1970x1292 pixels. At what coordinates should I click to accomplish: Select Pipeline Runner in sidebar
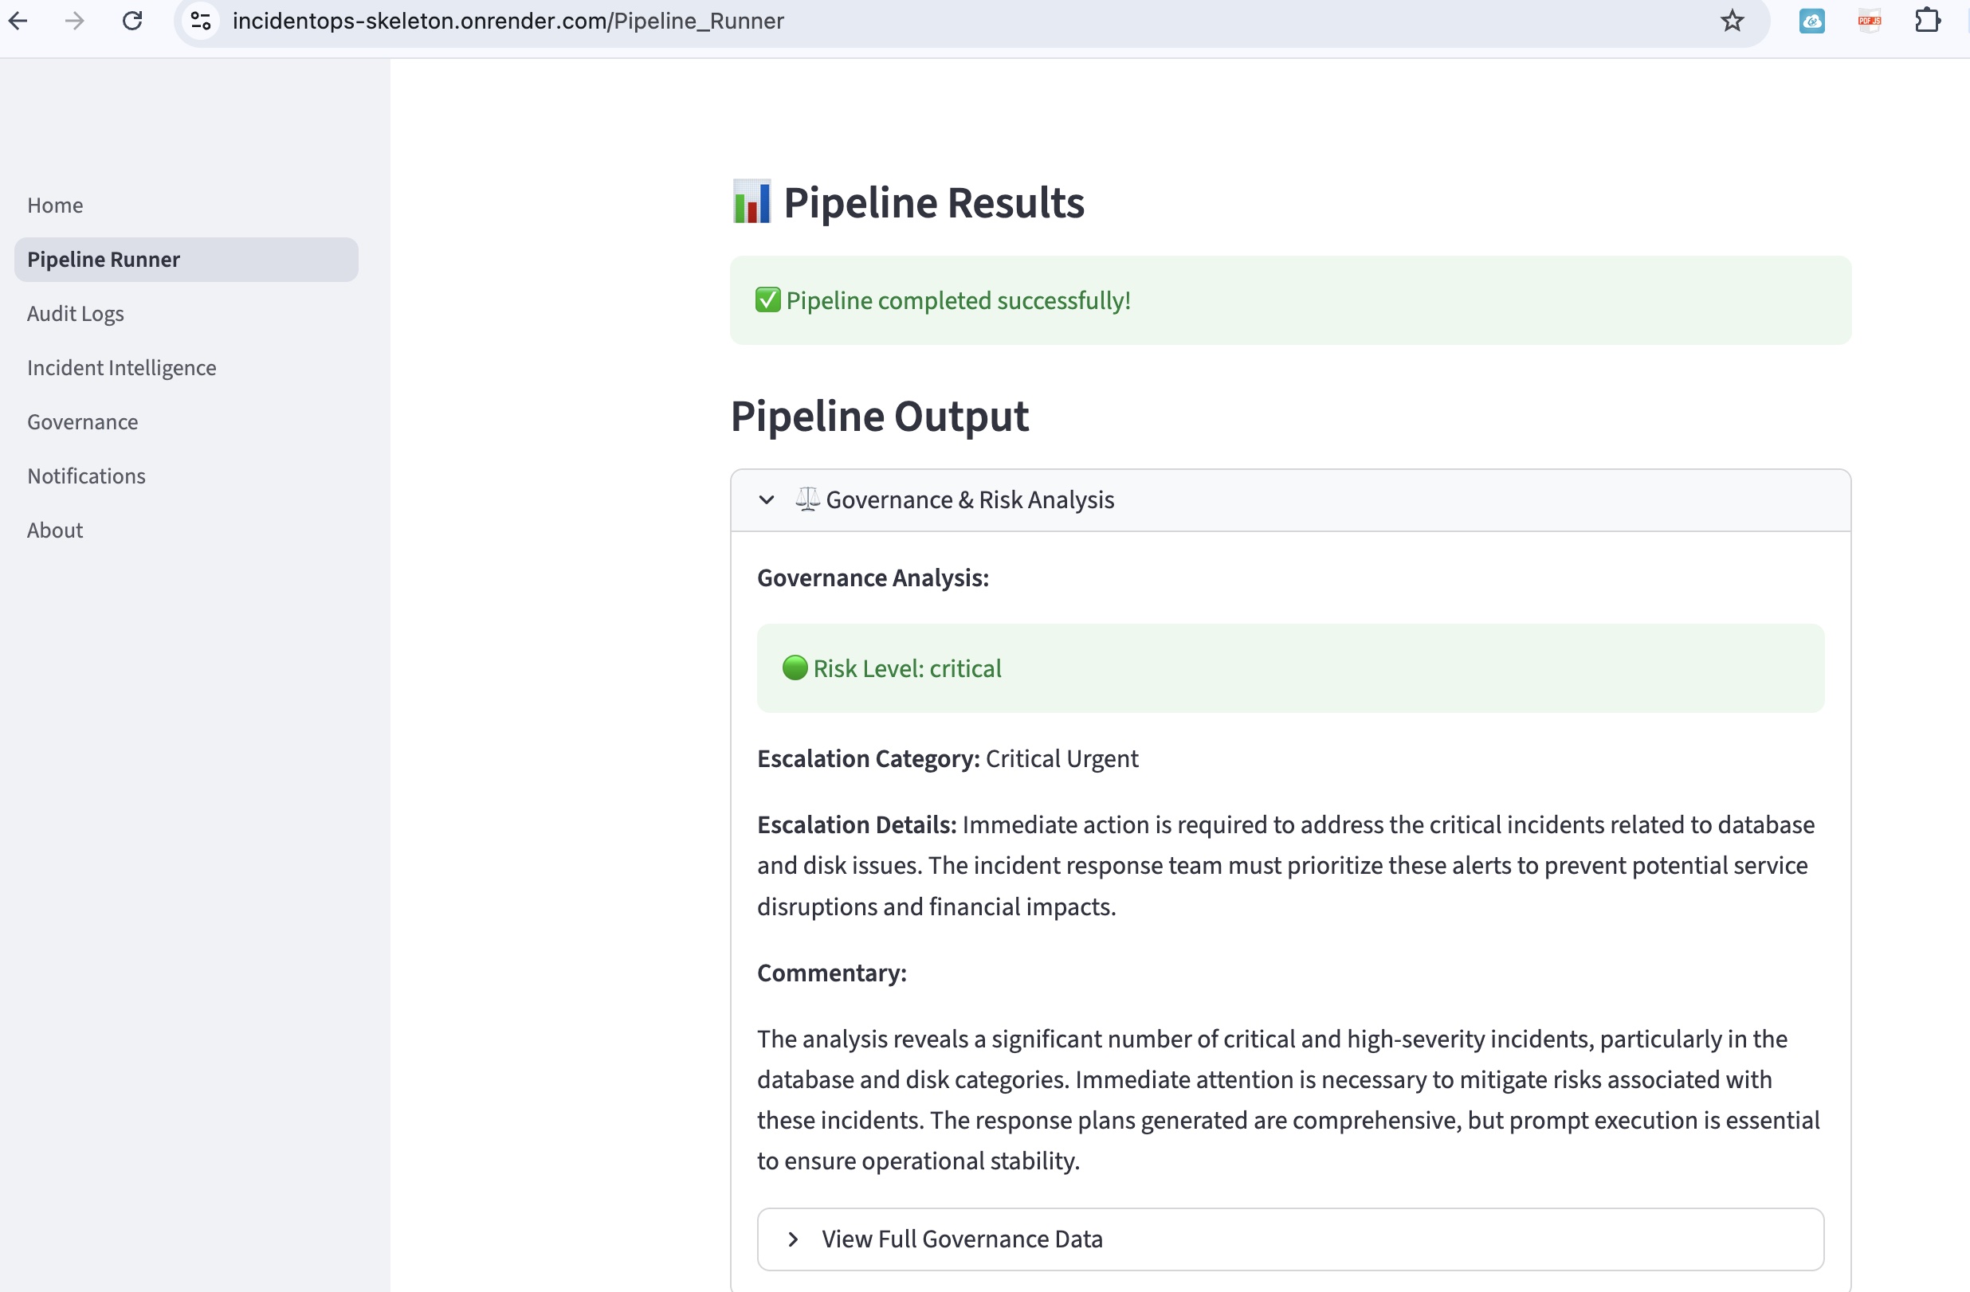pos(104,260)
